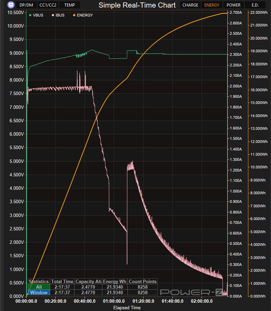The width and height of the screenshot is (271, 311).
Task: Toggle the VBUS series in the legend
Action: [x=36, y=15]
